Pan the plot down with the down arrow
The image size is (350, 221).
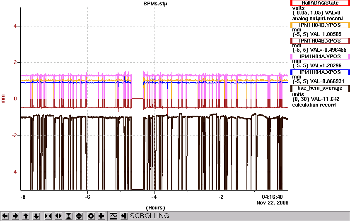coord(36,216)
